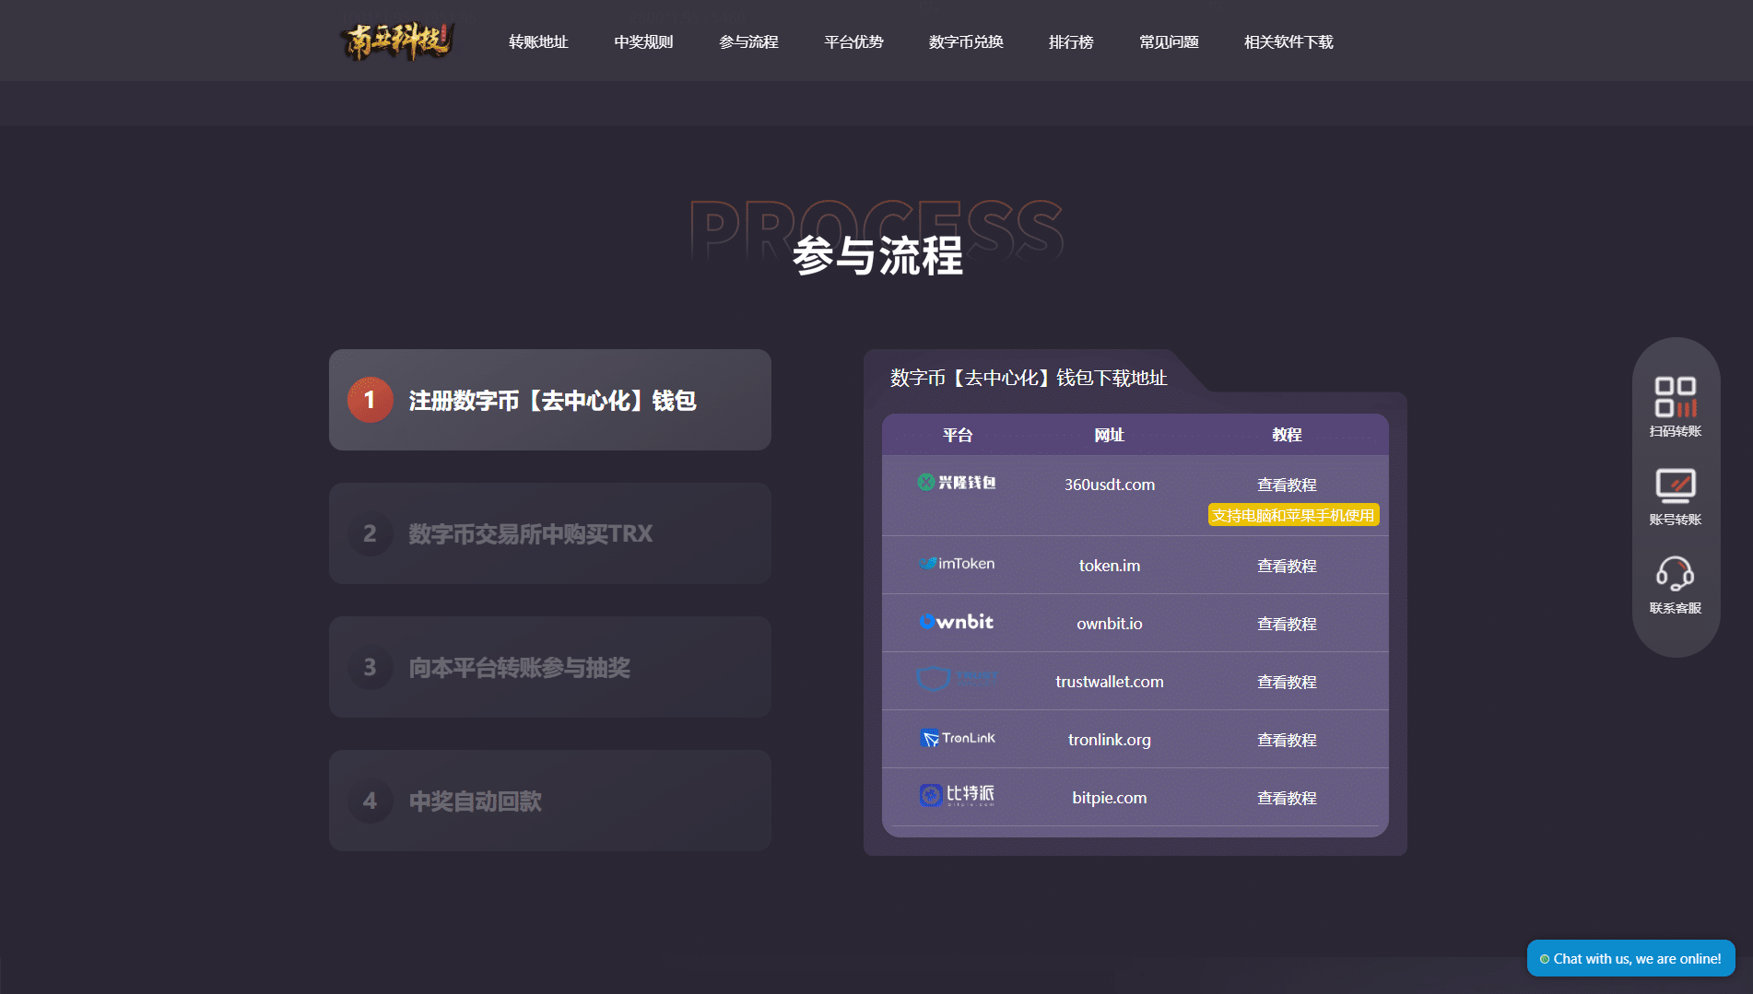
Task: Click the Ownbit platform logo
Action: pos(956,622)
